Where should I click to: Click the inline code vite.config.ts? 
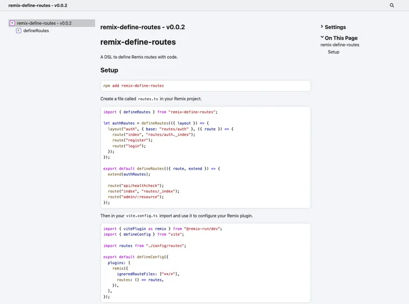(x=141, y=216)
